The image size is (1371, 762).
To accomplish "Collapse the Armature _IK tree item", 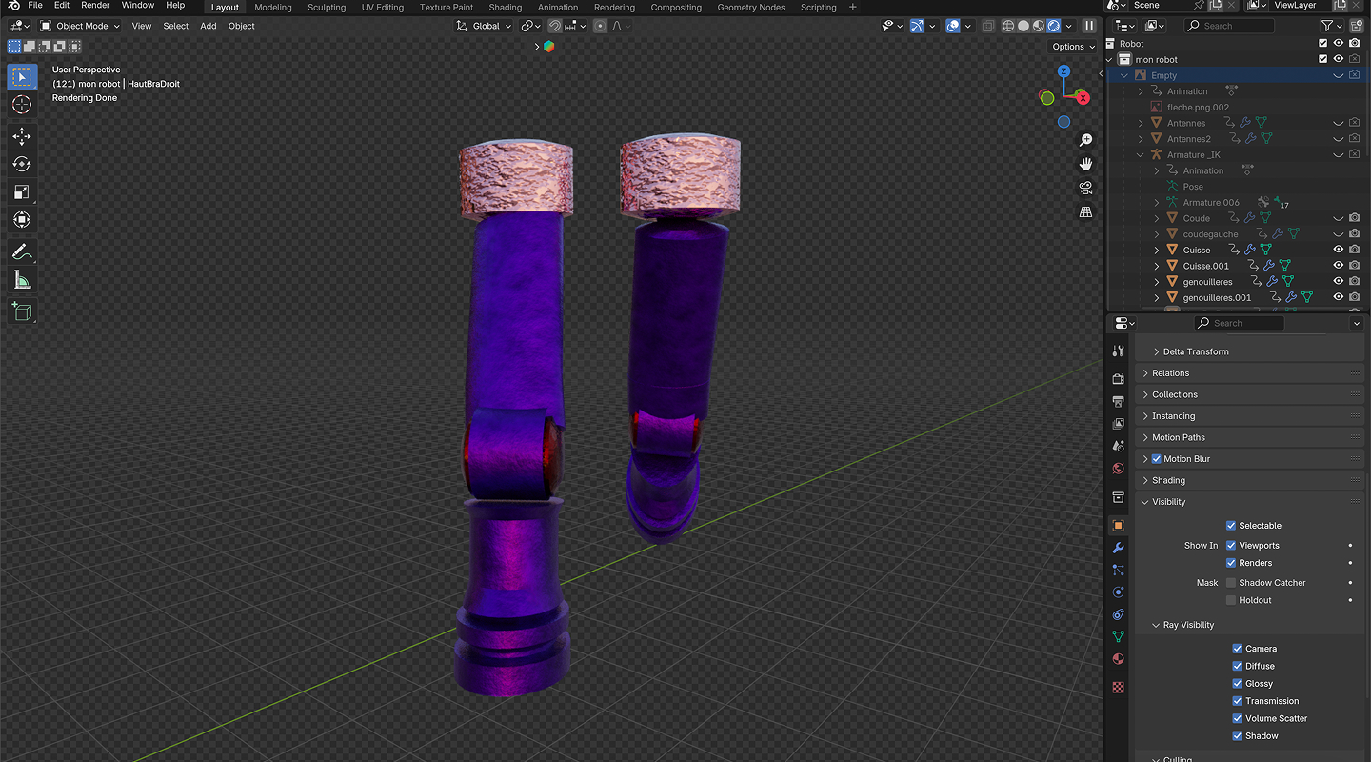I will coord(1141,154).
